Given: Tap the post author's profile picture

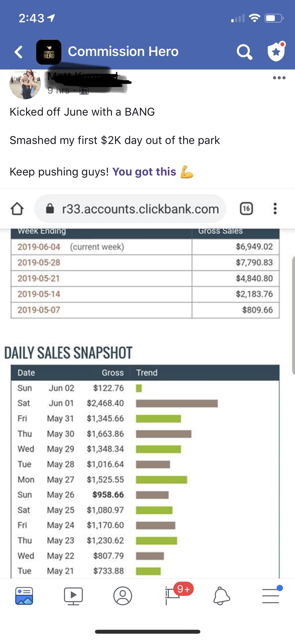Looking at the screenshot, I should point(25,84).
